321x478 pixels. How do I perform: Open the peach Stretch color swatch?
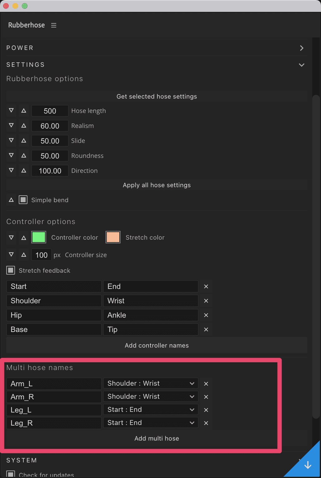tap(113, 237)
